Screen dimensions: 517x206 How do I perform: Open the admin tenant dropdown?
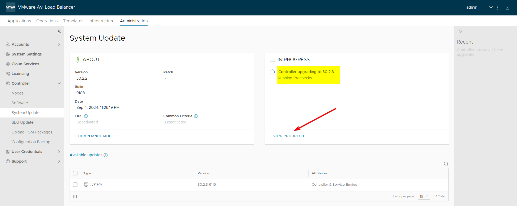490,8
